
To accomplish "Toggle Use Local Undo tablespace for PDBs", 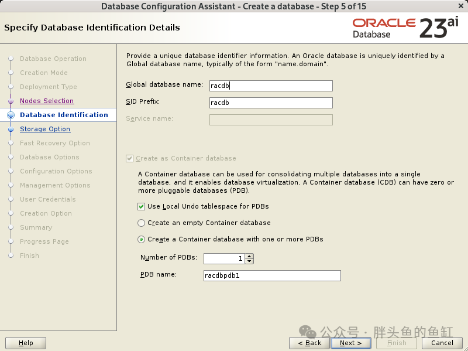I will [x=141, y=206].
